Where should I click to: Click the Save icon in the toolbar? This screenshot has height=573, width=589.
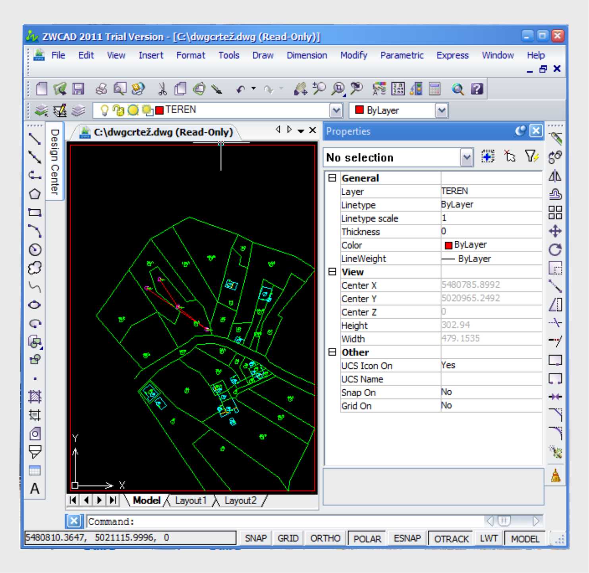point(78,89)
